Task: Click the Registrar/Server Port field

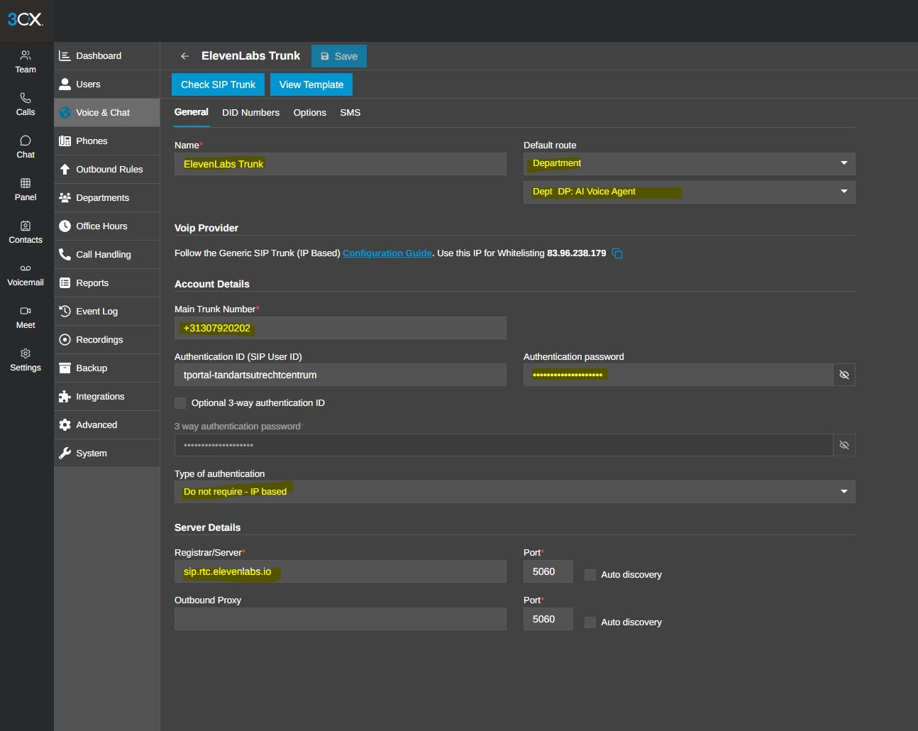Action: point(548,571)
